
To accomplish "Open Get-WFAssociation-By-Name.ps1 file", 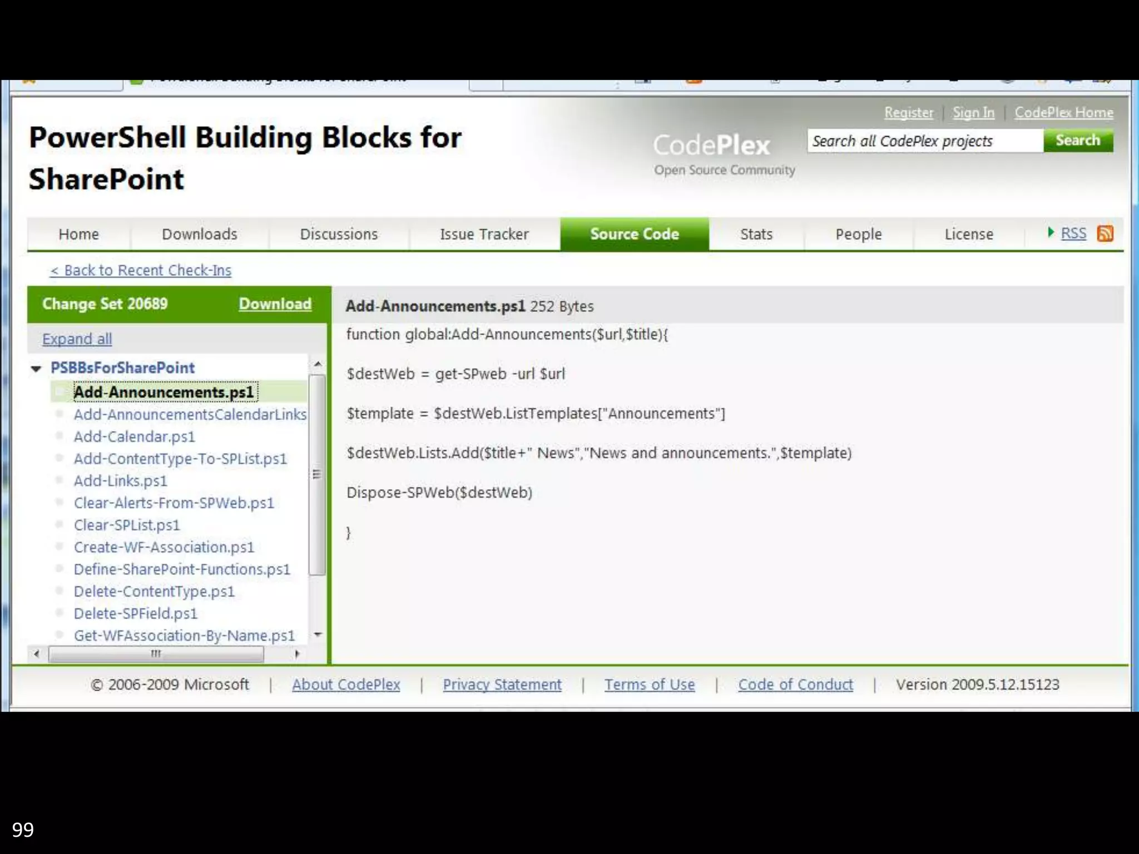I will (x=184, y=635).
